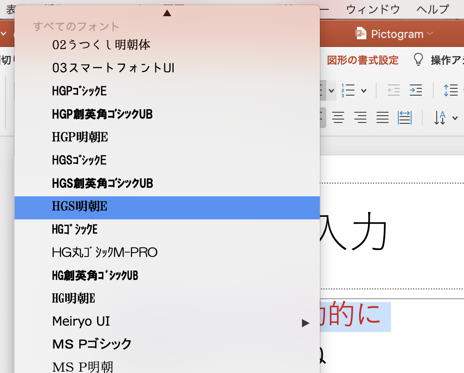Center align the text
Screen dimensions: 464x373
338,117
